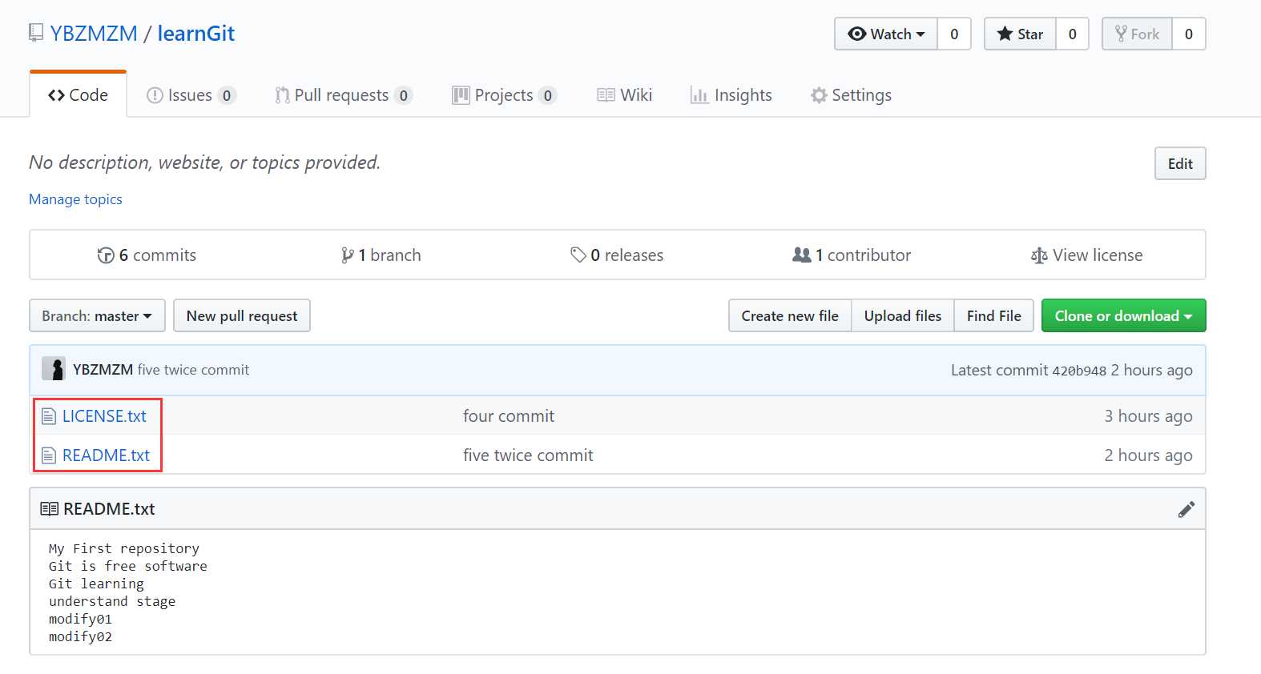Click YBZMZM author name in commit bar
The height and width of the screenshot is (674, 1261).
click(103, 370)
